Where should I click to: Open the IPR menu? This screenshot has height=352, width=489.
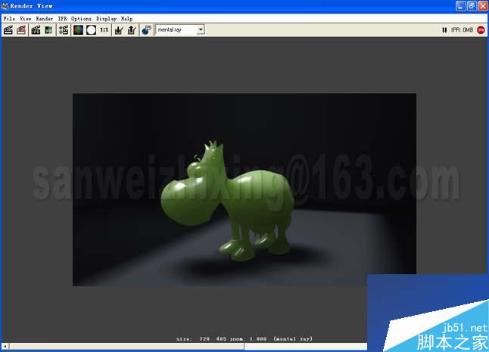tap(62, 19)
